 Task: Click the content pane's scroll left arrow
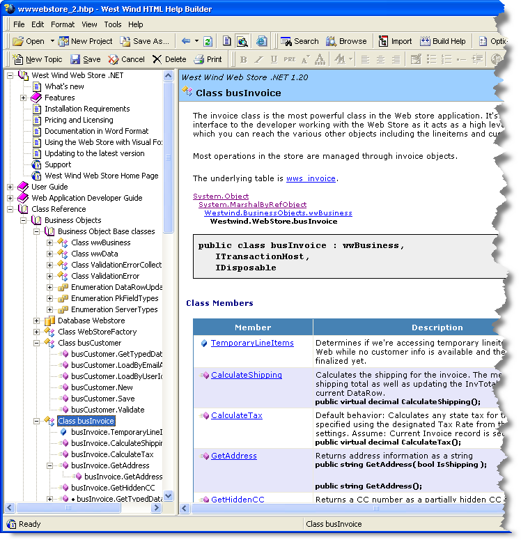(x=185, y=509)
